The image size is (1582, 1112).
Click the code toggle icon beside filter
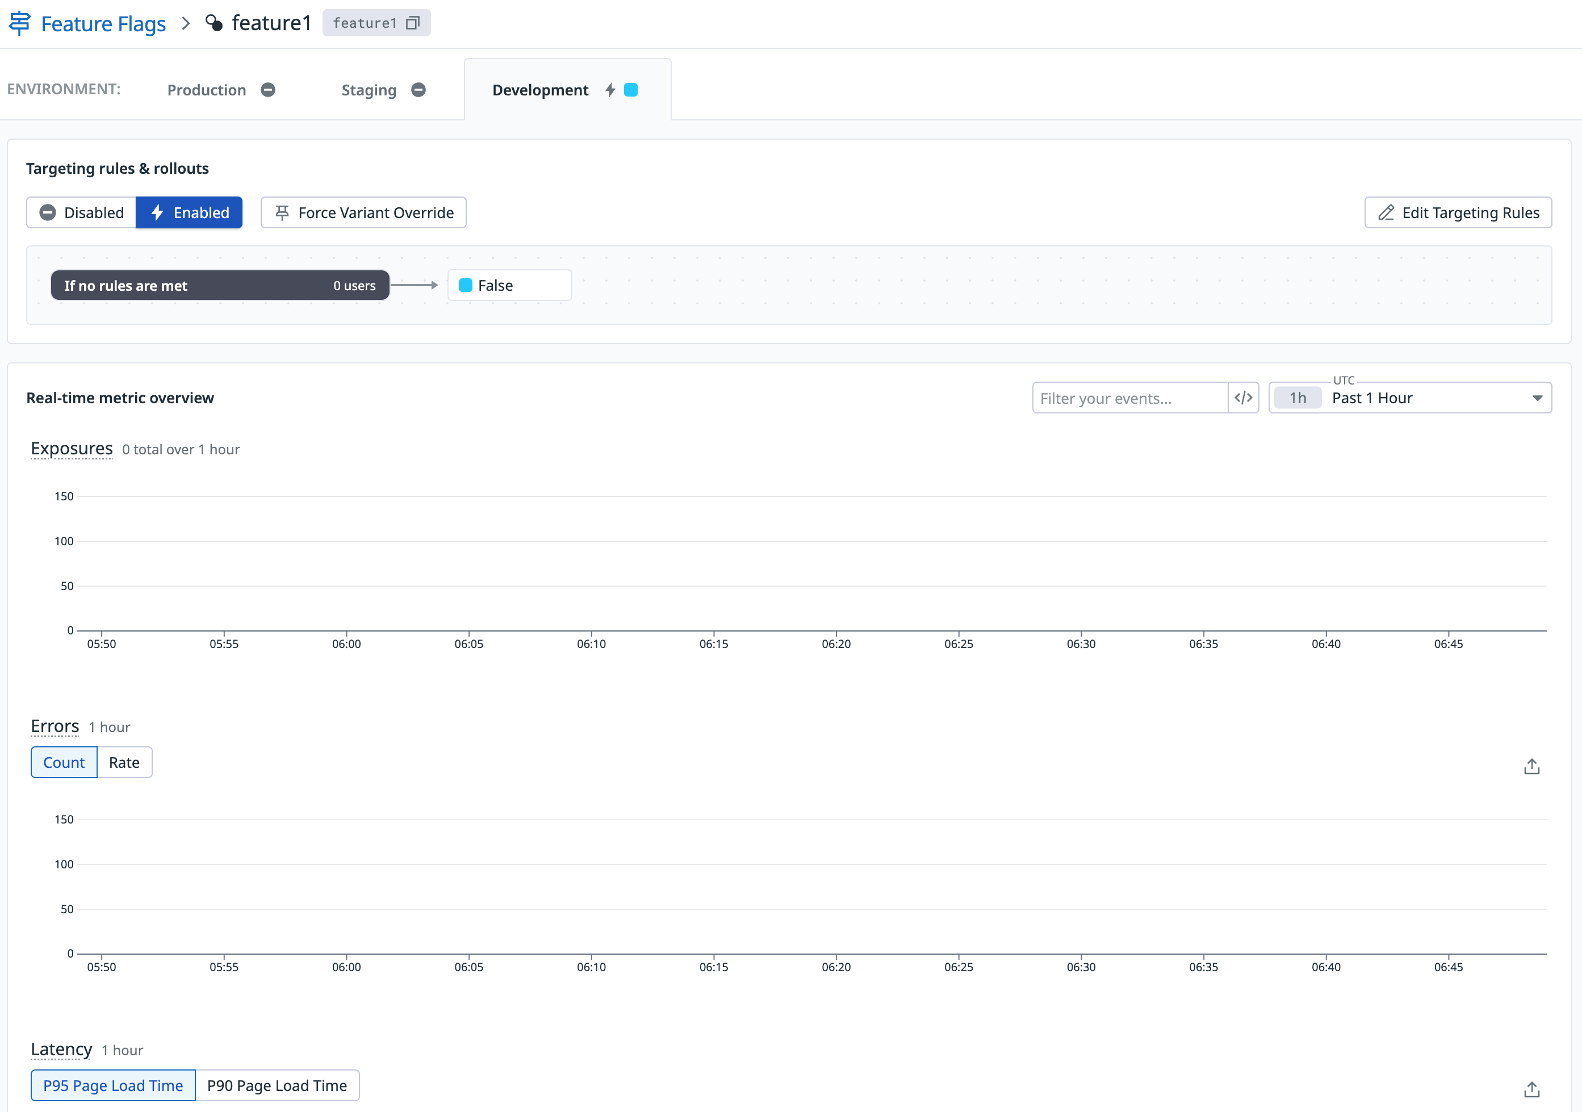(x=1243, y=398)
